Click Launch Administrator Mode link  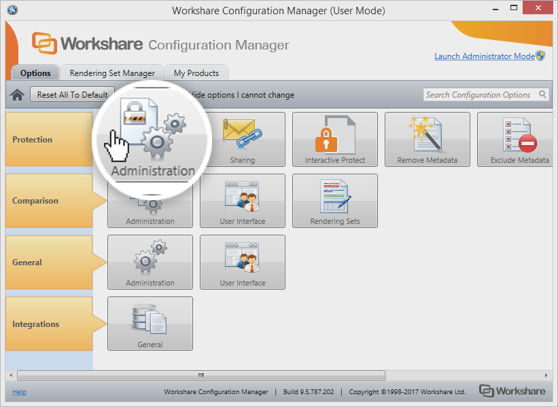[x=485, y=56]
